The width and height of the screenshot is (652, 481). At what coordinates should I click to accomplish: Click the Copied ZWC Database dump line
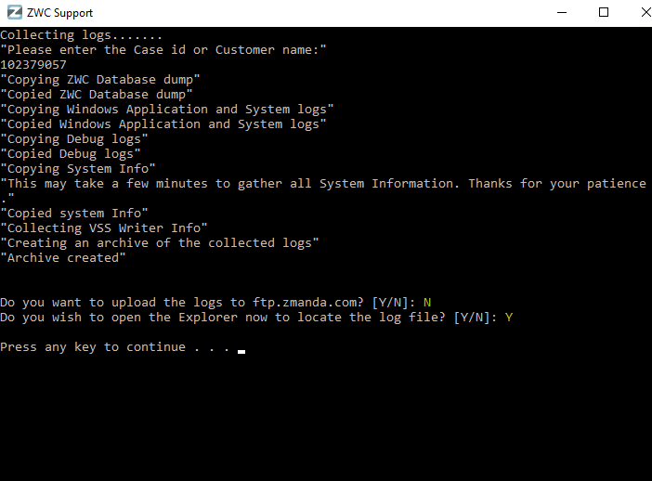coord(97,95)
